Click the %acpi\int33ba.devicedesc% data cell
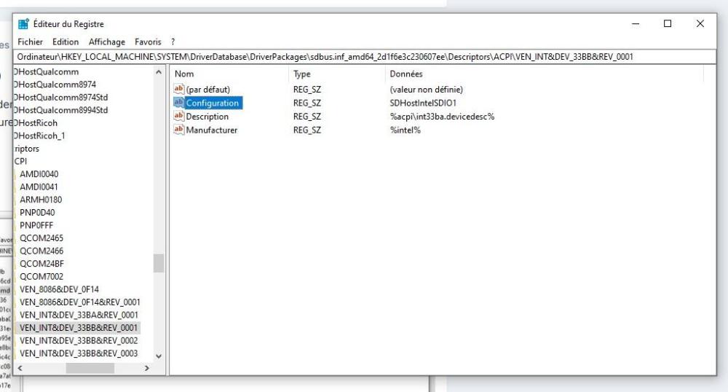728x392 pixels. (x=442, y=117)
